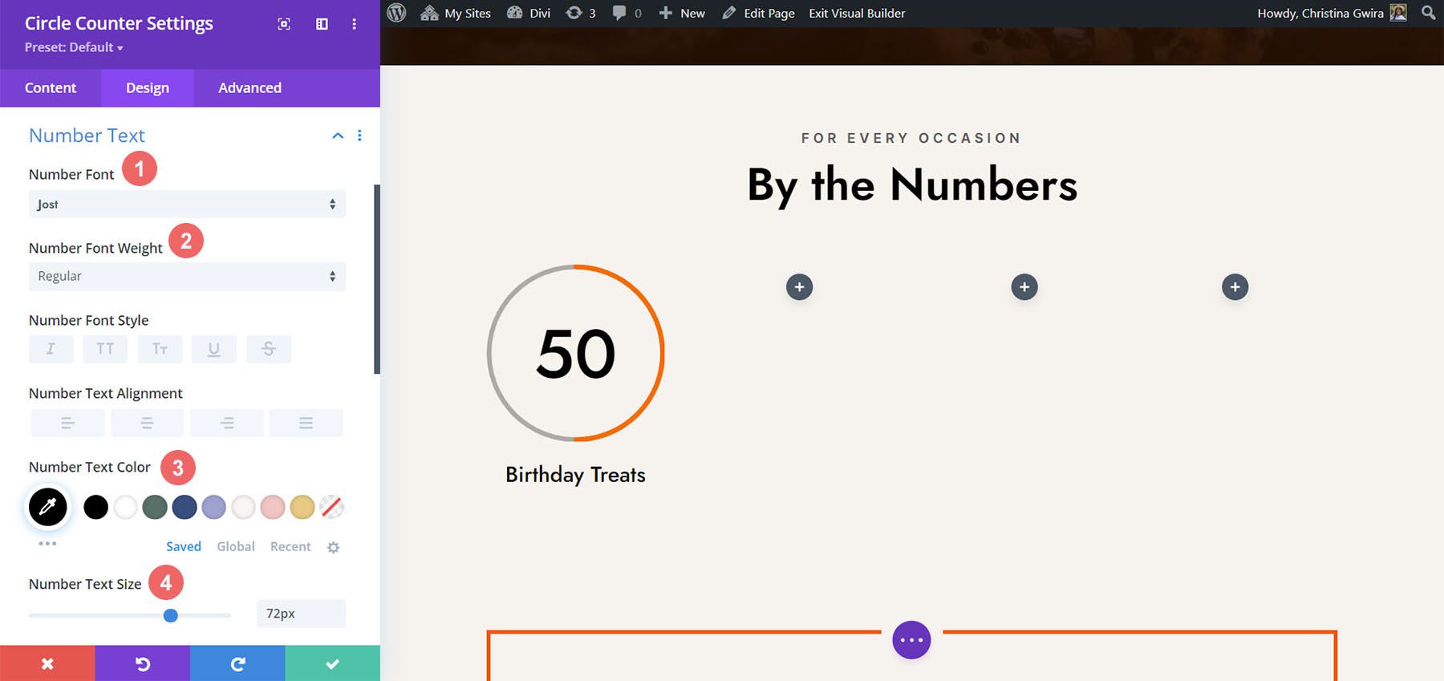Toggle italic number font style
This screenshot has width=1444, height=681.
click(51, 349)
